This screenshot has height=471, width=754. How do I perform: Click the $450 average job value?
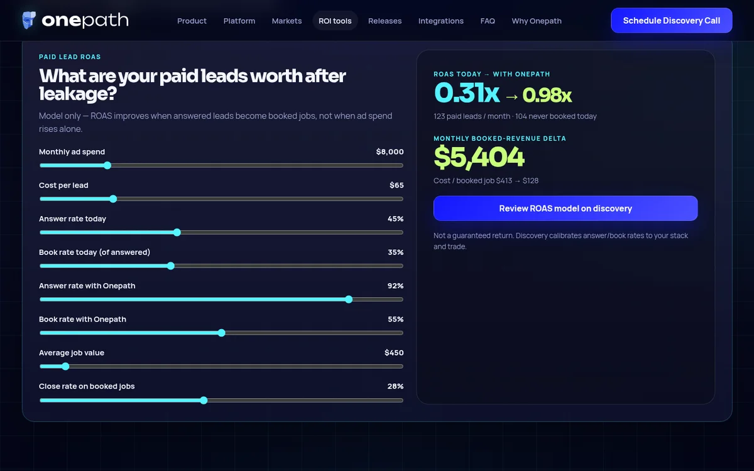(394, 353)
